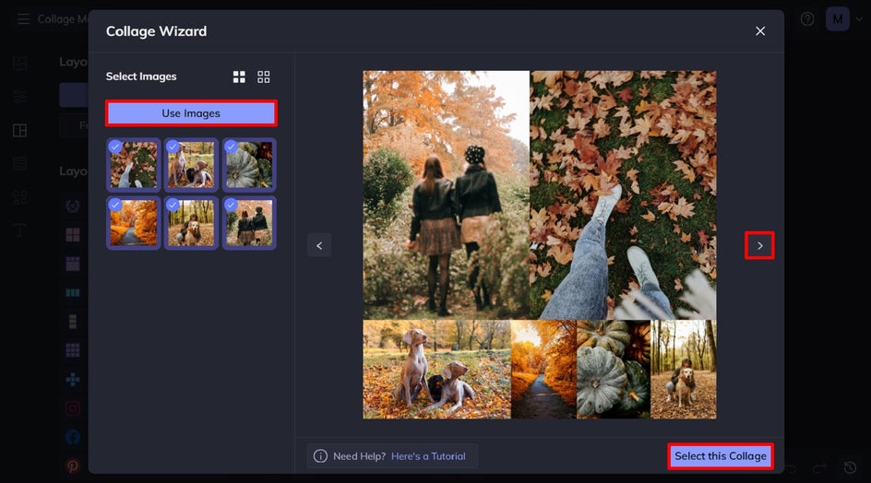Open the Pinterest template icon in sidebar
871x483 pixels.
[73, 465]
